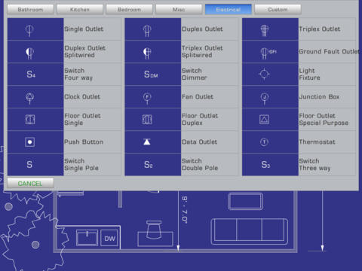Image resolution: width=362 pixels, height=271 pixels.
Task: Click the 'Switch Dimmer' label
Action: pos(194,74)
